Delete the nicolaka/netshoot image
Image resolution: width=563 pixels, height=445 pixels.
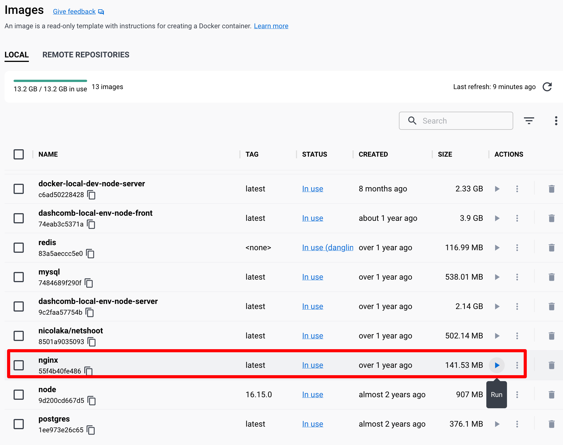click(551, 336)
